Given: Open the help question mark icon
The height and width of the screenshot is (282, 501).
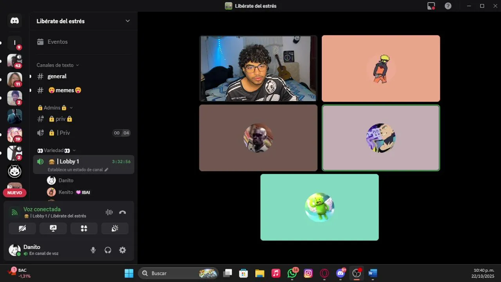Looking at the screenshot, I should click(x=448, y=6).
